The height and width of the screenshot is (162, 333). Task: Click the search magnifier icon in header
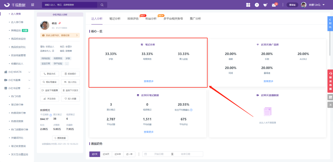[102, 5]
